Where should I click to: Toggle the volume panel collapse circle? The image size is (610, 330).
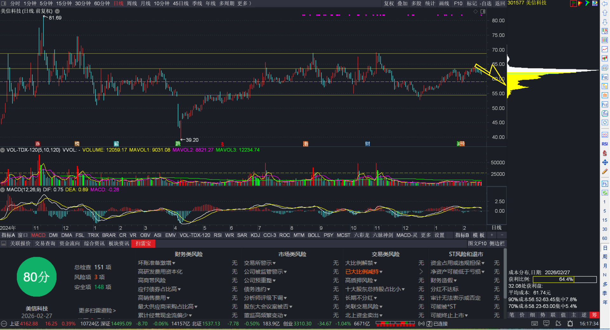[x=3, y=150]
